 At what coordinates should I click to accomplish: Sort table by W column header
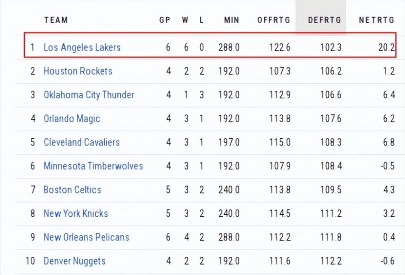pyautogui.click(x=185, y=20)
